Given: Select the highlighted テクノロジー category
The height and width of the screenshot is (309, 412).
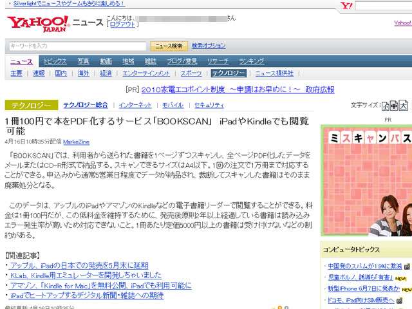Looking at the screenshot, I should (229, 73).
